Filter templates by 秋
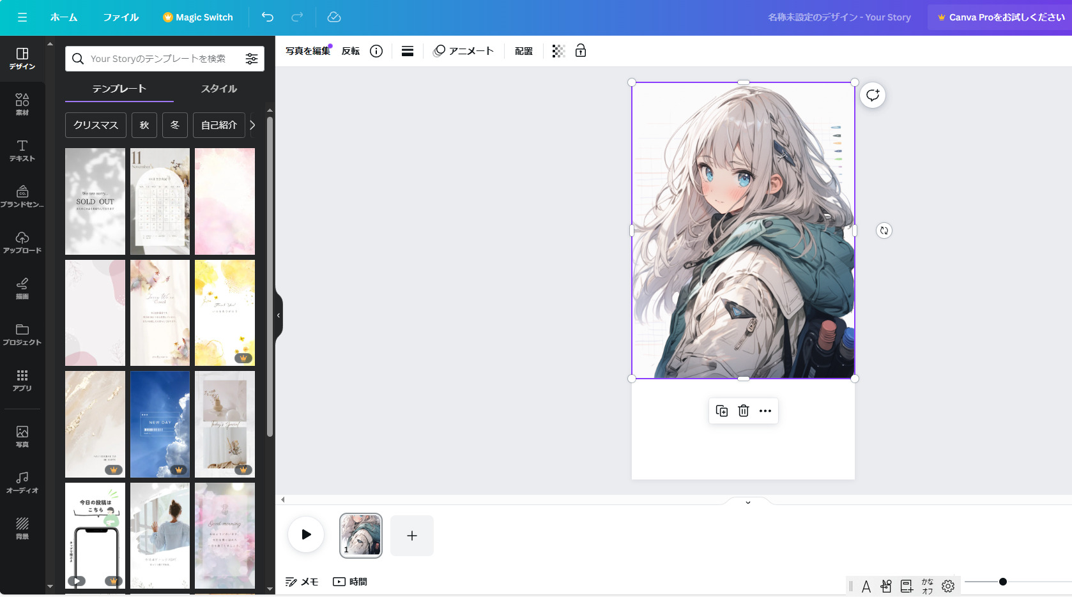Screen dimensions: 1072x597 pos(144,125)
